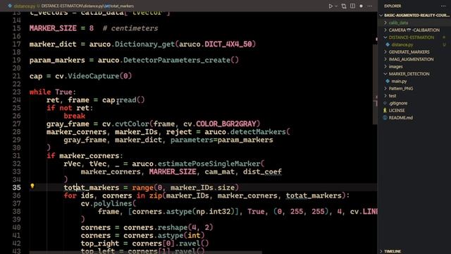Click dist_coef on line 33
The image size is (451, 254).
[x=262, y=171]
